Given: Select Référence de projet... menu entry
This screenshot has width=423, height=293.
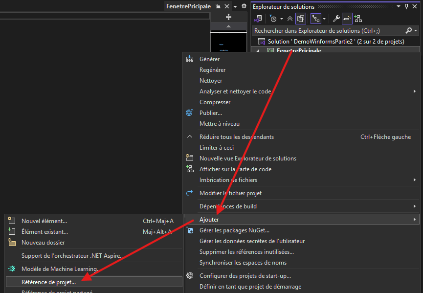Looking at the screenshot, I should click(49, 282).
